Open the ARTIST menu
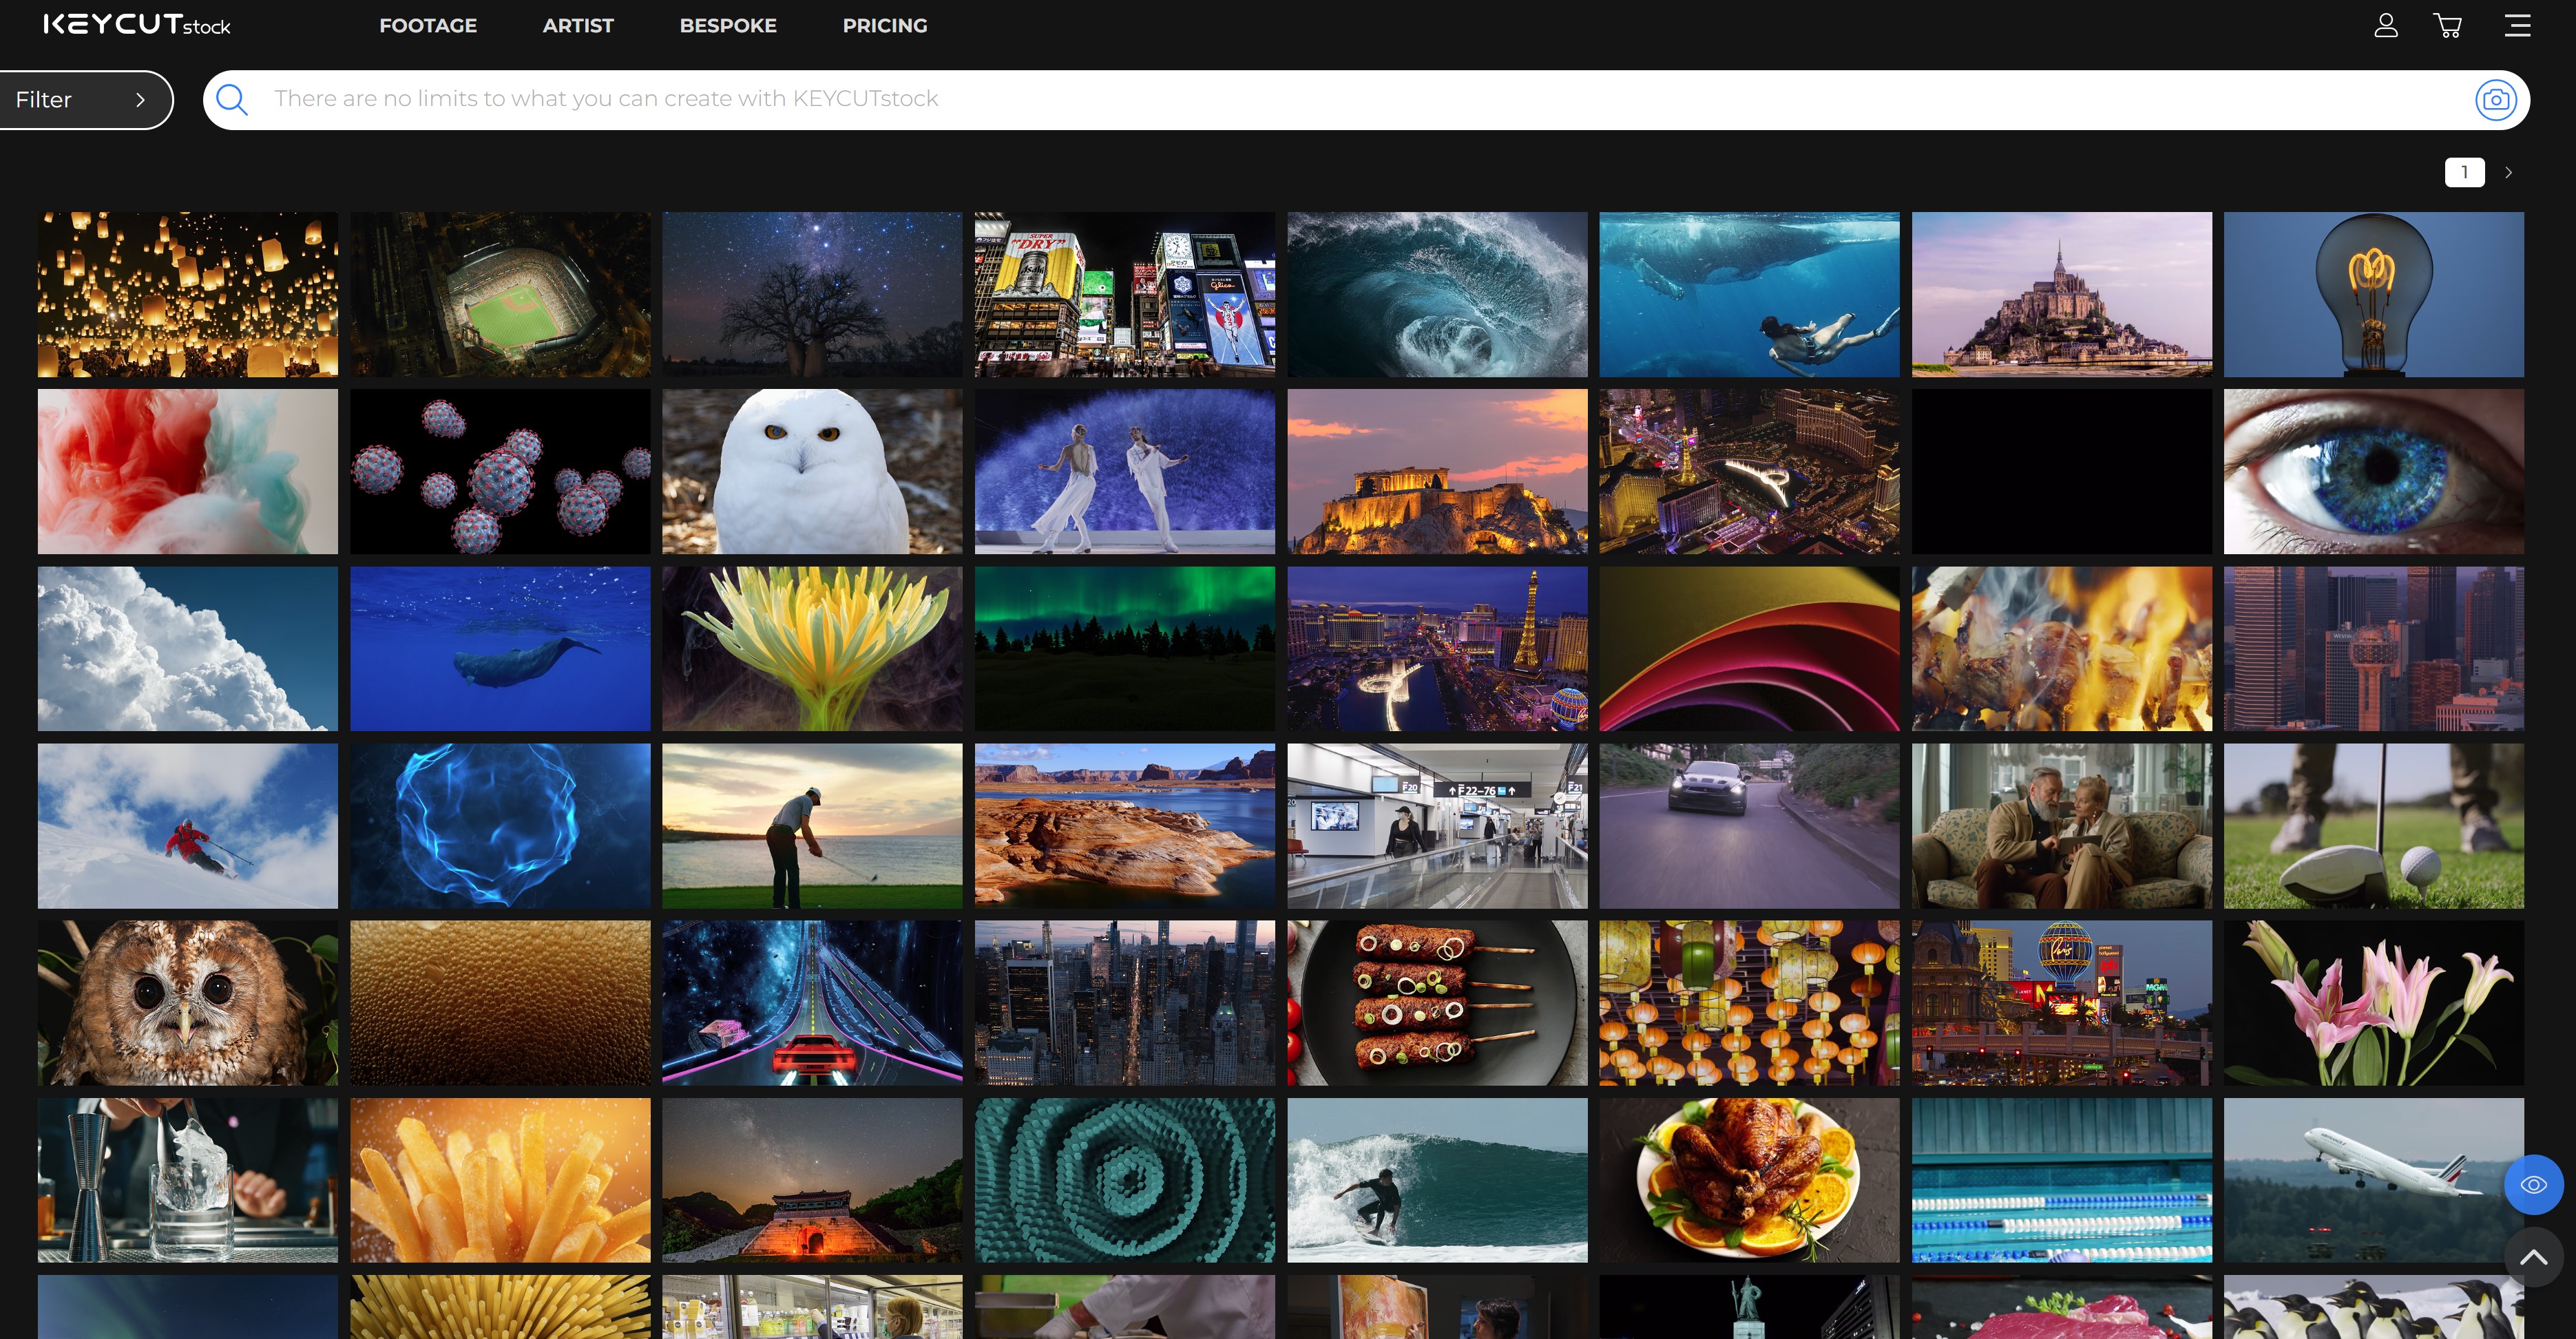This screenshot has height=1339, width=2576. [x=578, y=25]
